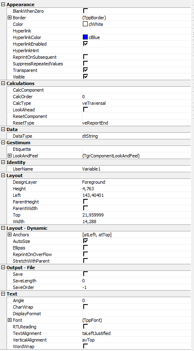Viewport: 194px width, 351px height.
Task: Uncheck the HyperlinkEnabled checkbox
Action: (85, 44)
